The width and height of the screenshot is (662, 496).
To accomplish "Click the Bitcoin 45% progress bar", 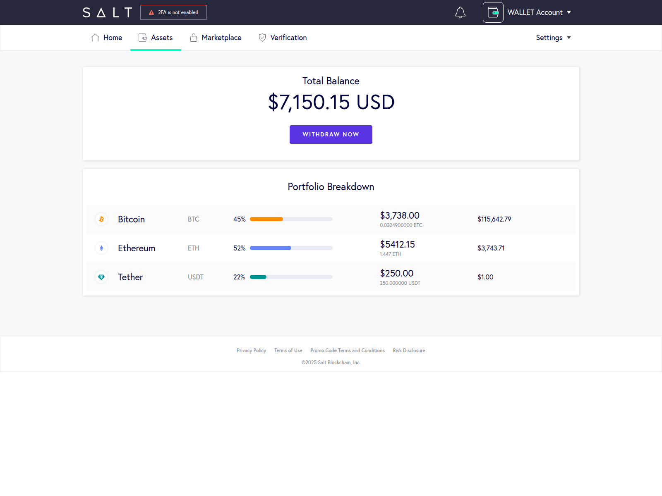I will (x=291, y=219).
